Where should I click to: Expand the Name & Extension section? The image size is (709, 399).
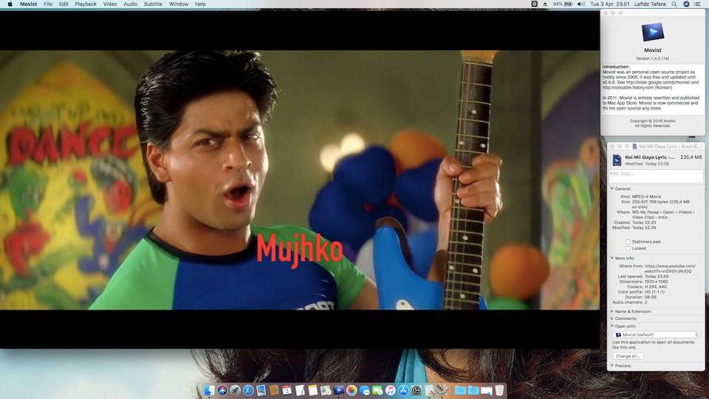coord(612,311)
